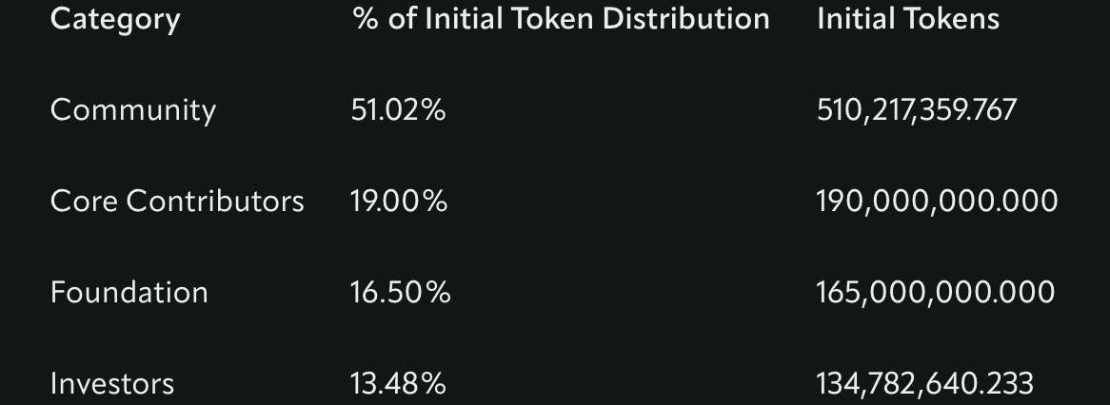Screen dimensions: 1110x405
Task: Select the Community category cell
Action: [x=133, y=110]
